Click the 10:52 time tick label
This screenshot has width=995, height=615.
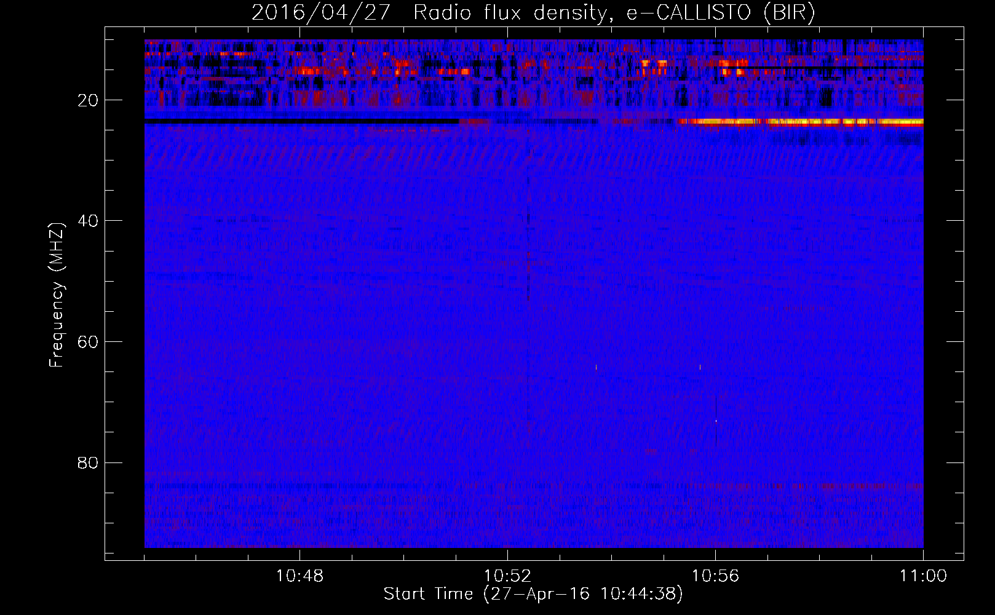tap(507, 576)
